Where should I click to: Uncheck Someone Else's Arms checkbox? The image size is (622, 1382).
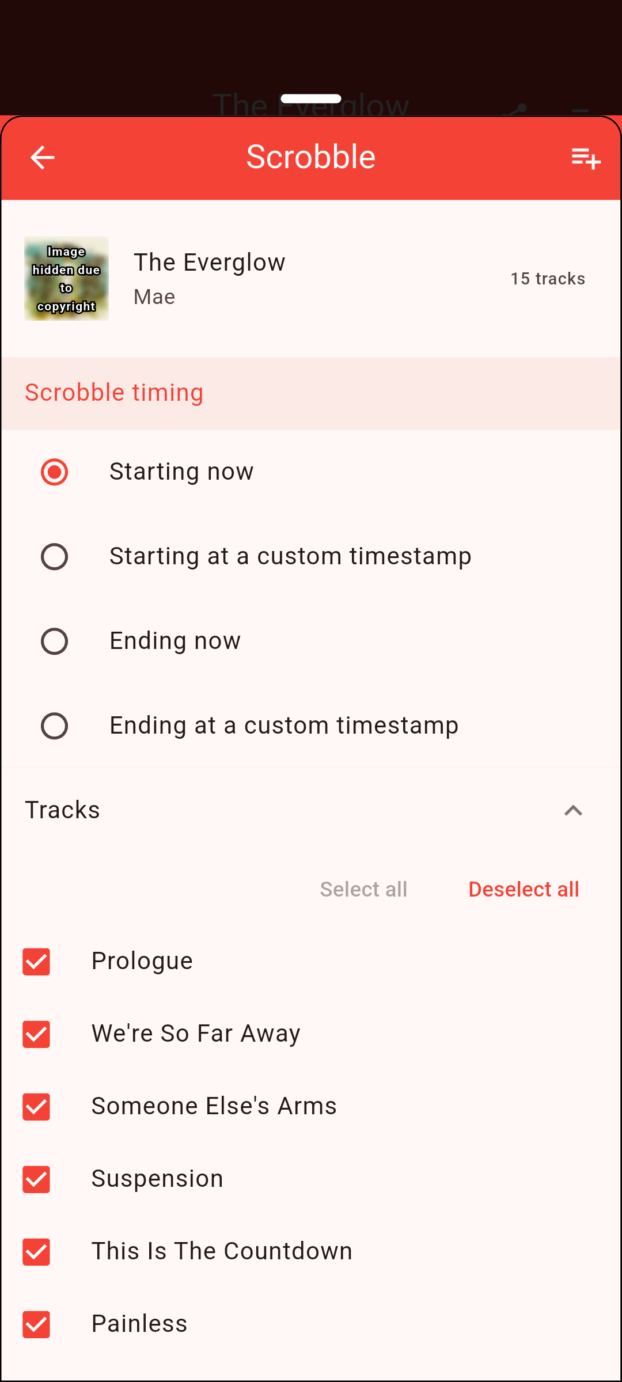click(36, 1107)
